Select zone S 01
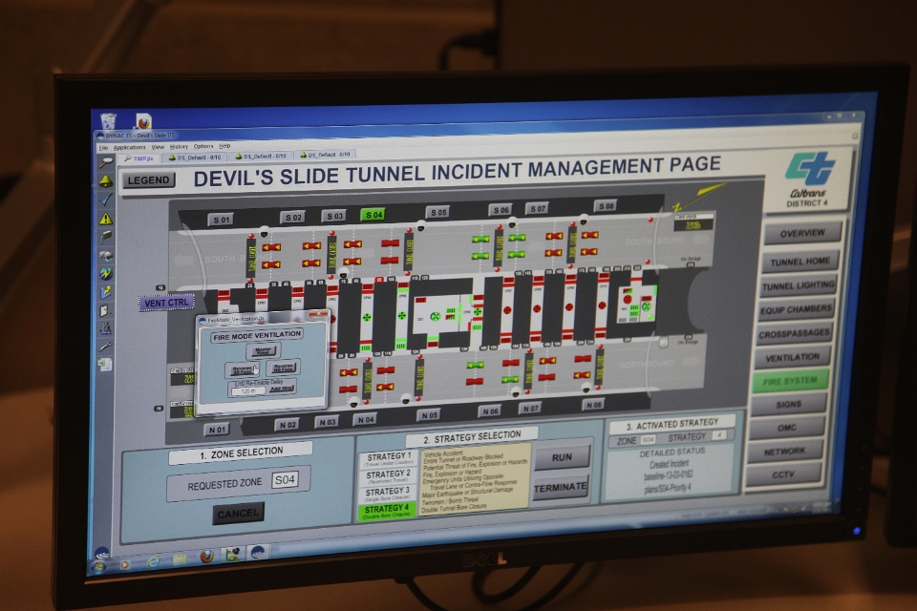Viewport: 917px width, 611px height. pos(222,220)
